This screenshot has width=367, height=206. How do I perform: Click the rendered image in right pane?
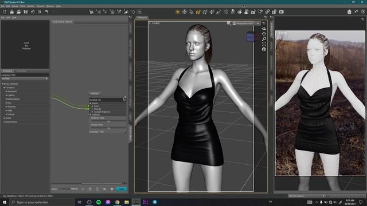click(320, 103)
